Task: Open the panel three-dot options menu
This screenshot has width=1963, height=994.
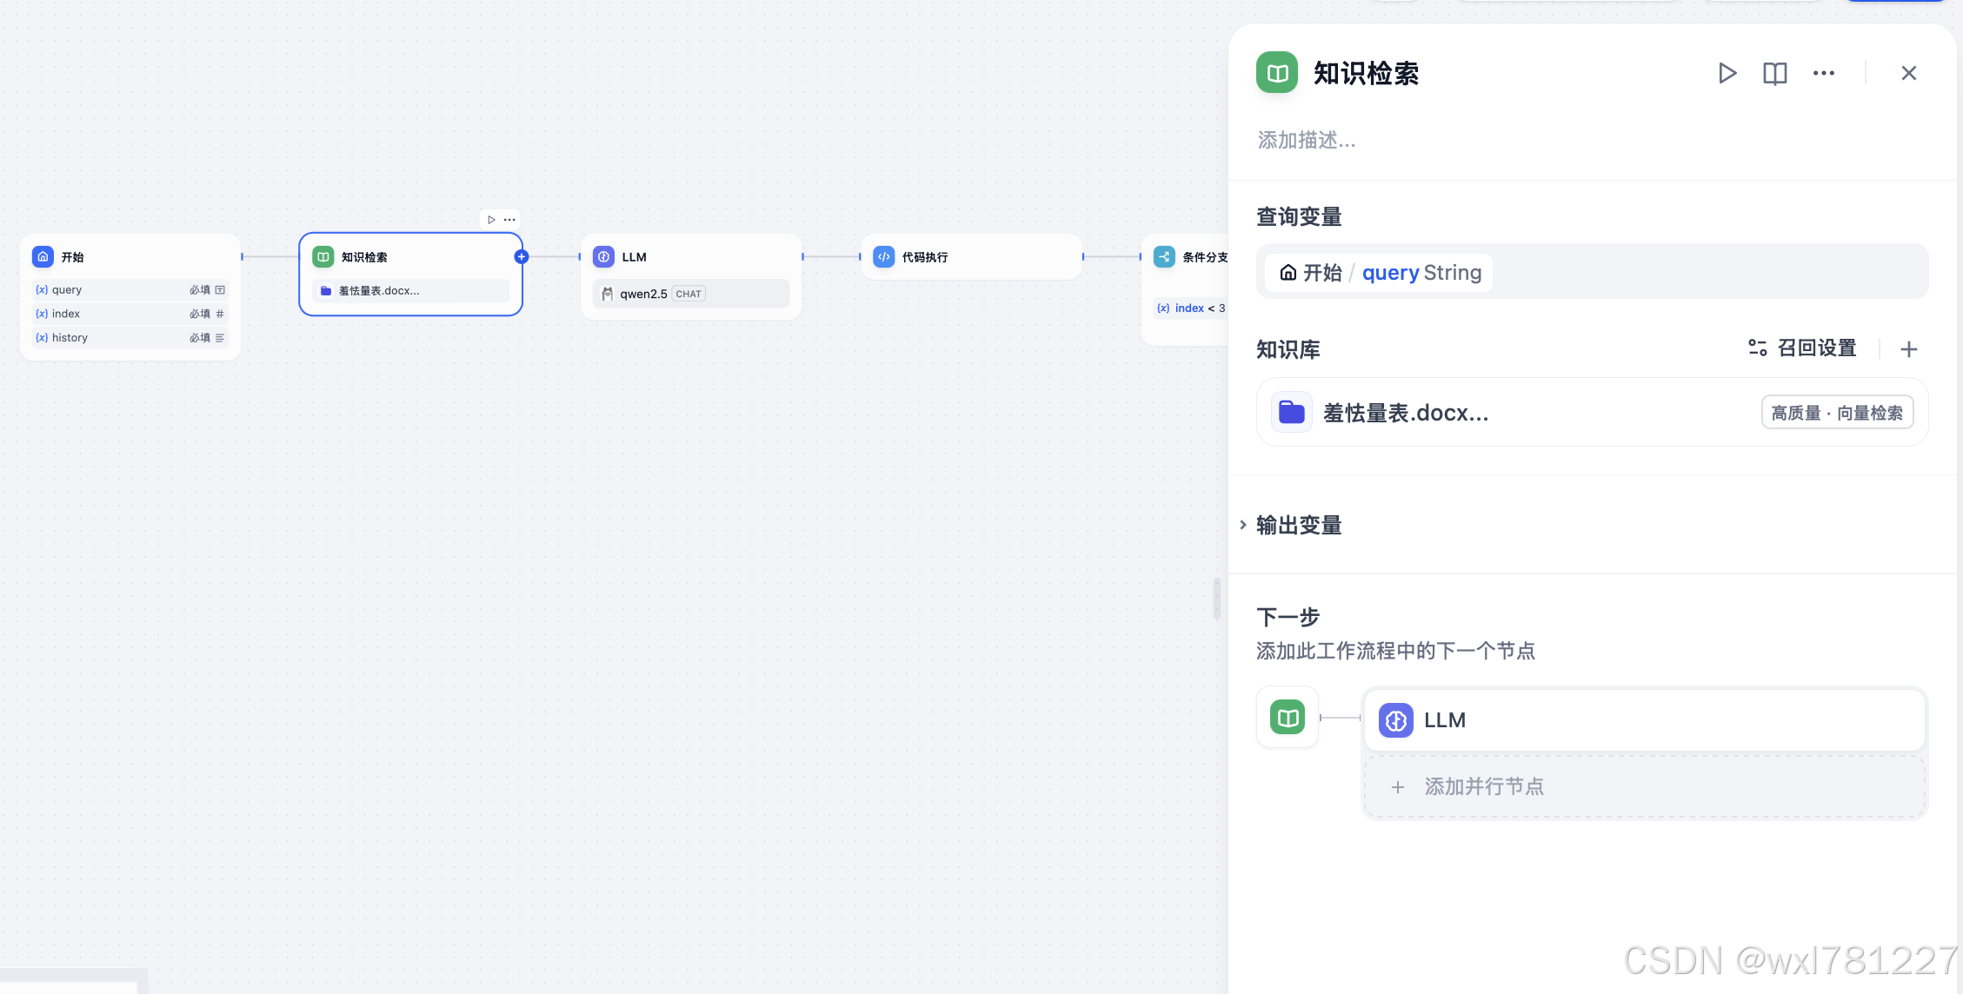Action: [1824, 73]
